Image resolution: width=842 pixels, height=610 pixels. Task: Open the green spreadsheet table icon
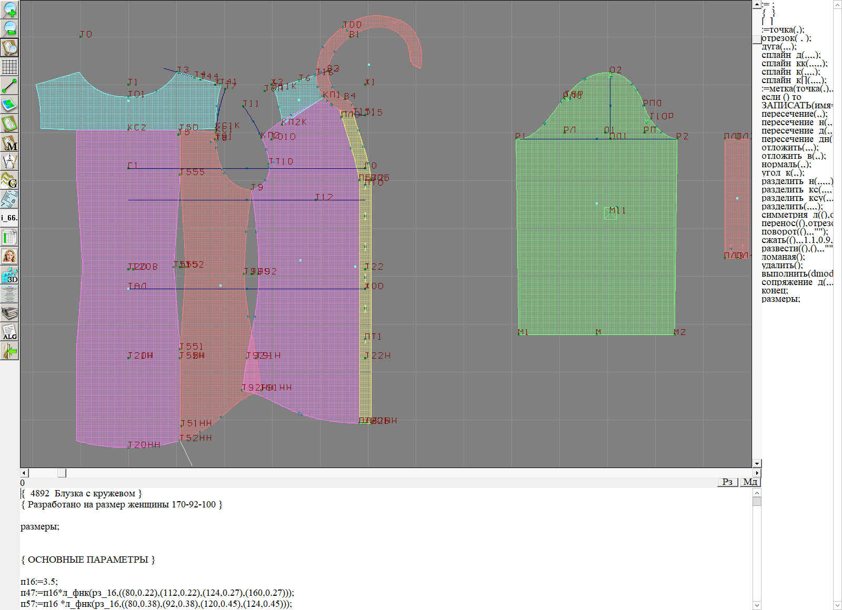9,237
